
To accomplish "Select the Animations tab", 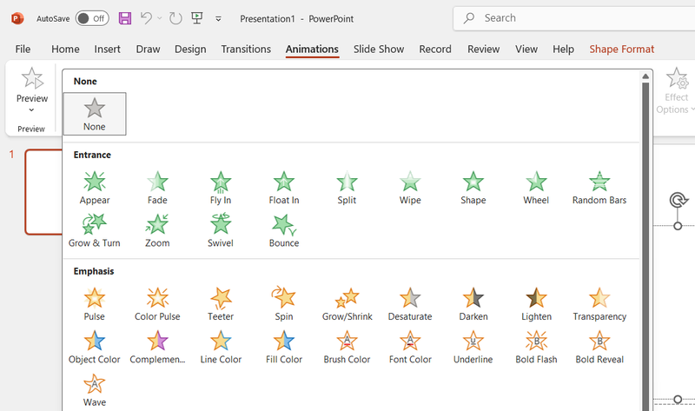I will (312, 50).
